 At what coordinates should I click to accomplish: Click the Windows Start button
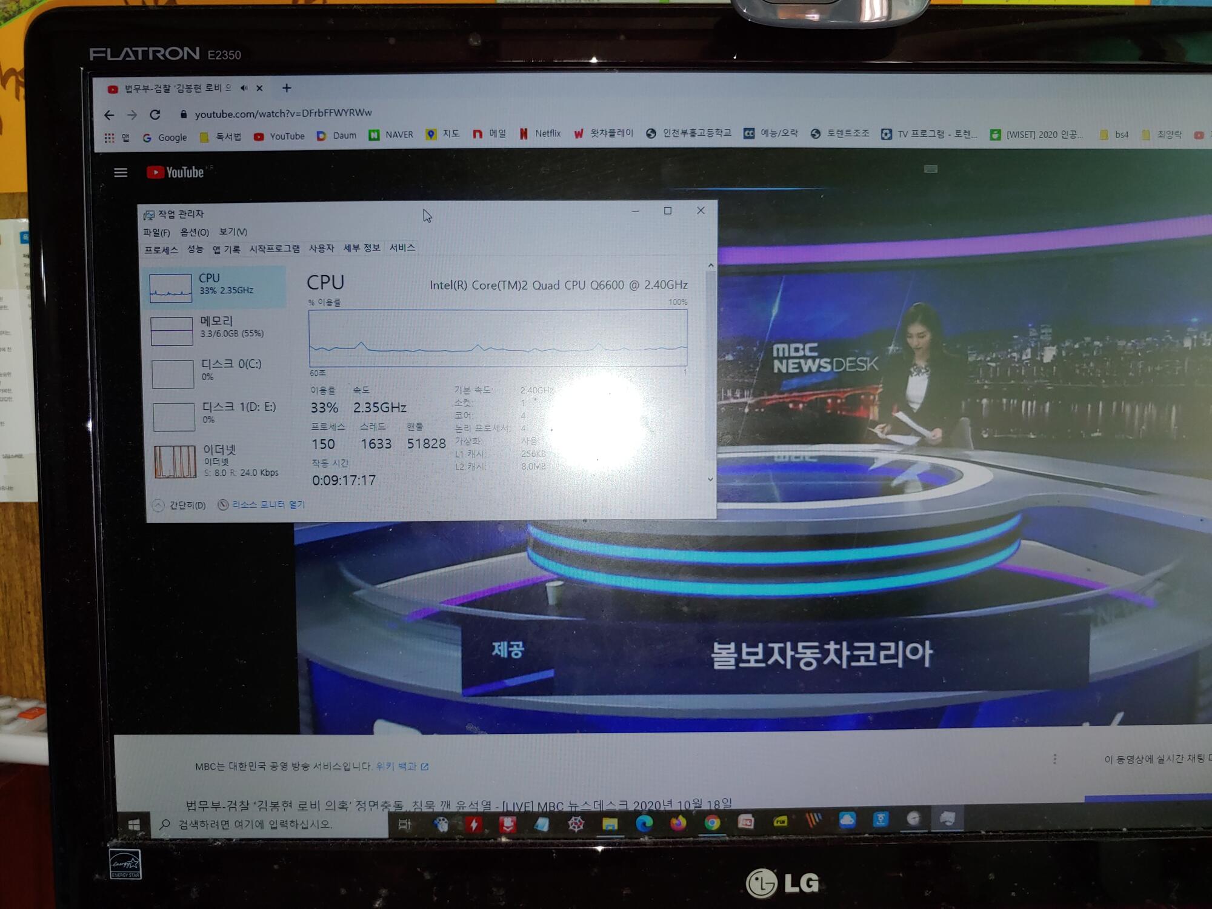134,824
